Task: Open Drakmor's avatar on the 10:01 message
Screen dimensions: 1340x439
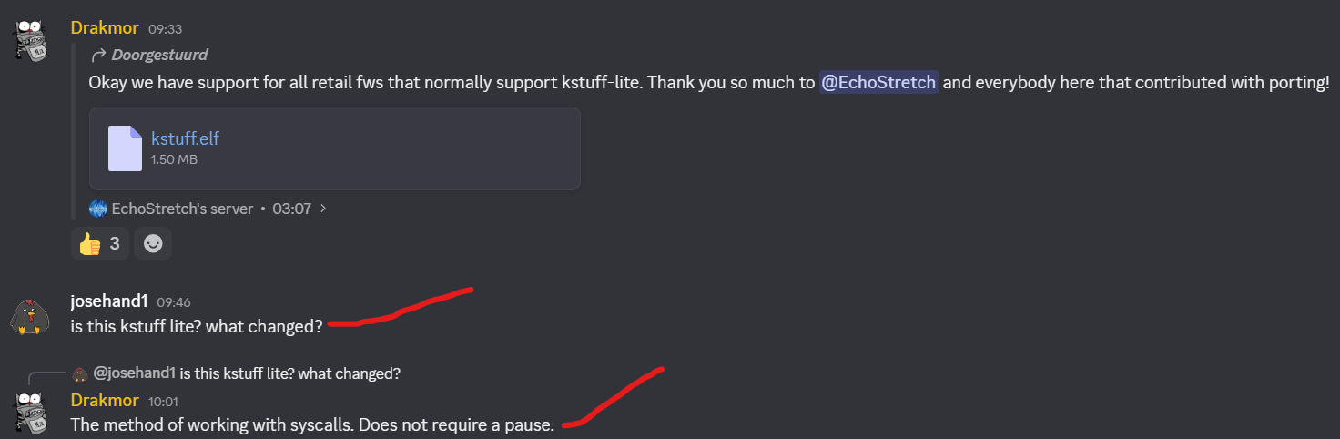Action: (29, 412)
